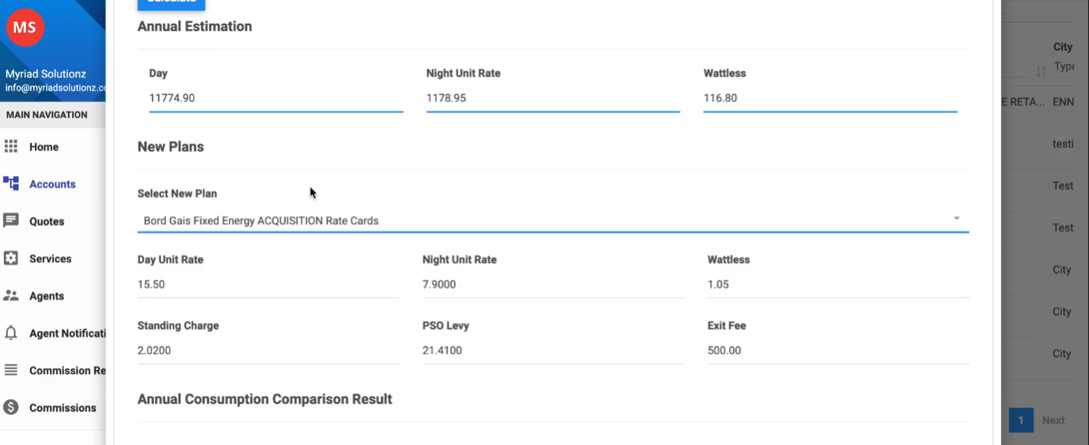Select the PSO Levy value field
Image resolution: width=1089 pixels, height=445 pixels.
click(x=552, y=350)
